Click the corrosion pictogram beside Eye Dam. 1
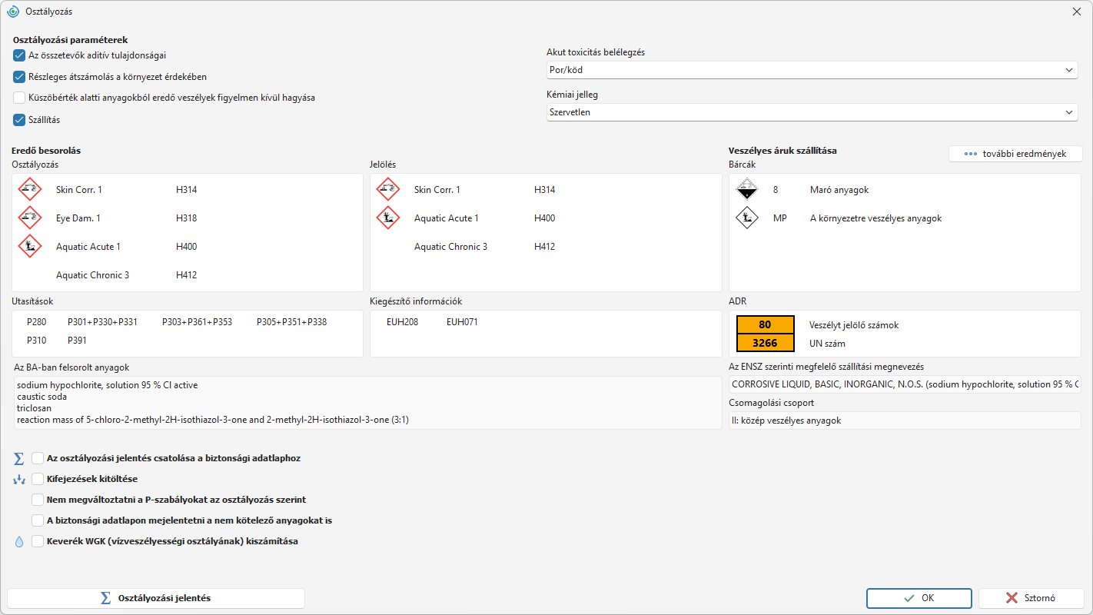This screenshot has width=1093, height=615. tap(30, 218)
